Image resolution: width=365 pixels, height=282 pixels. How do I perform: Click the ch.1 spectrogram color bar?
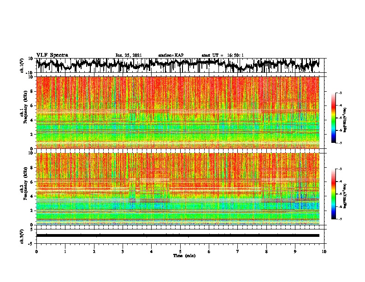pyautogui.click(x=333, y=118)
